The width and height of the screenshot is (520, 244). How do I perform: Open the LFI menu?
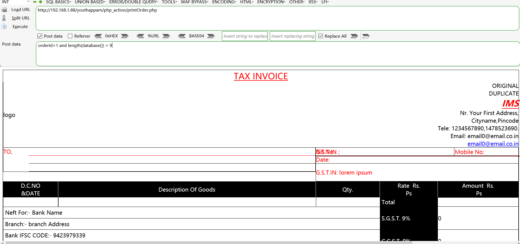pos(325,2)
